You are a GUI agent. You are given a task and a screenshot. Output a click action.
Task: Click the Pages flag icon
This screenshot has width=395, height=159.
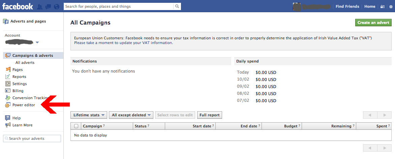[8, 70]
